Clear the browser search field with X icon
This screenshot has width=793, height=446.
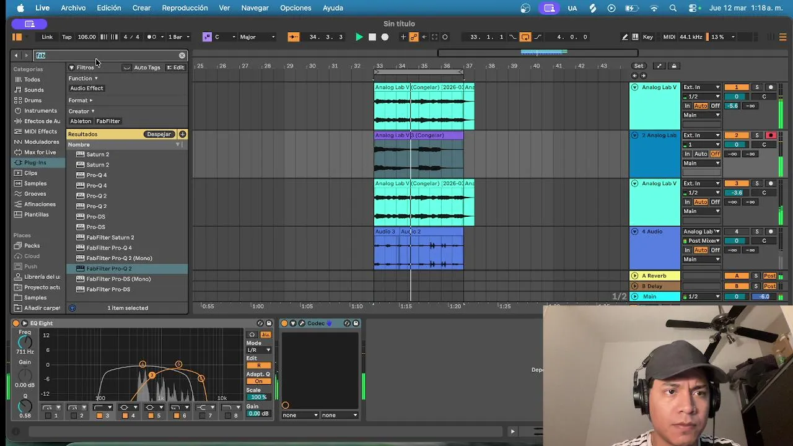[x=182, y=56]
